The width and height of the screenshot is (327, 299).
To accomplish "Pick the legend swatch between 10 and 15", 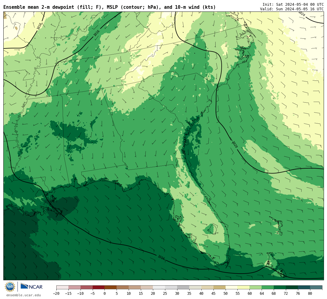I will 135,287.
